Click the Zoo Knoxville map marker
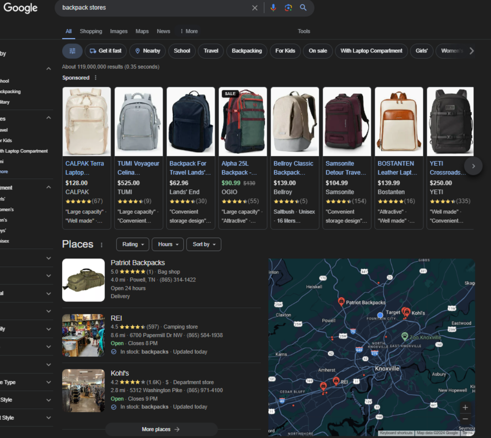The width and height of the screenshot is (491, 438). tap(404, 336)
